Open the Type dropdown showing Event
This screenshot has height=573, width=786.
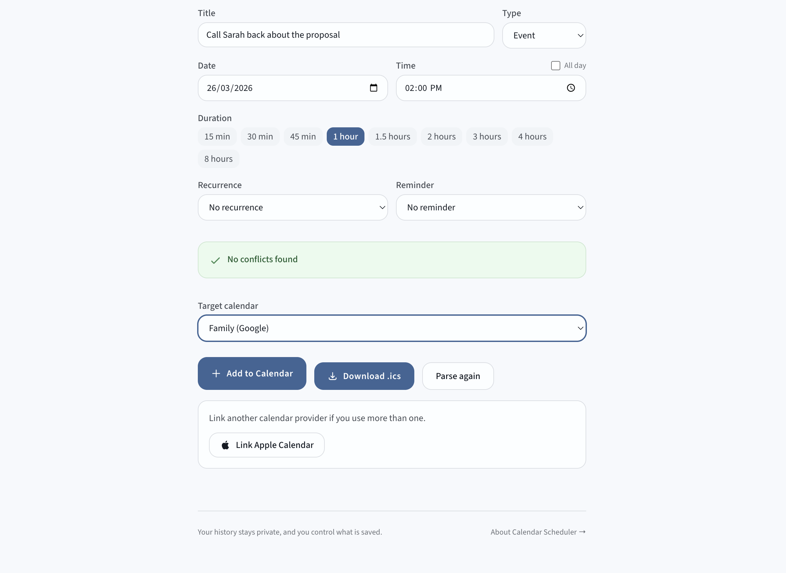pyautogui.click(x=544, y=35)
